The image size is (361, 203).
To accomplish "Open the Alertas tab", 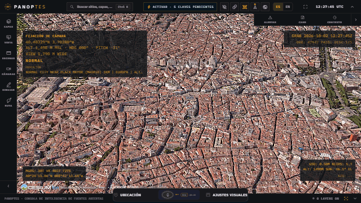I will 270,20.
